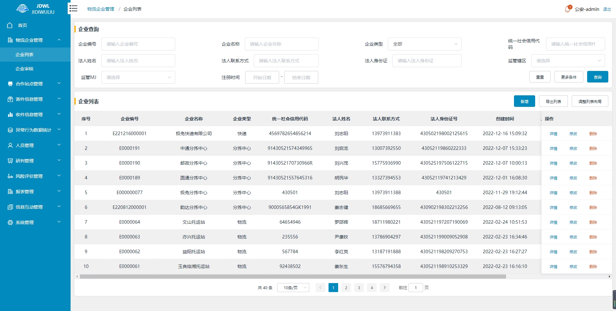The width and height of the screenshot is (616, 311).
Task: Click 修改 for 中通分拣中心
Action: (573, 149)
